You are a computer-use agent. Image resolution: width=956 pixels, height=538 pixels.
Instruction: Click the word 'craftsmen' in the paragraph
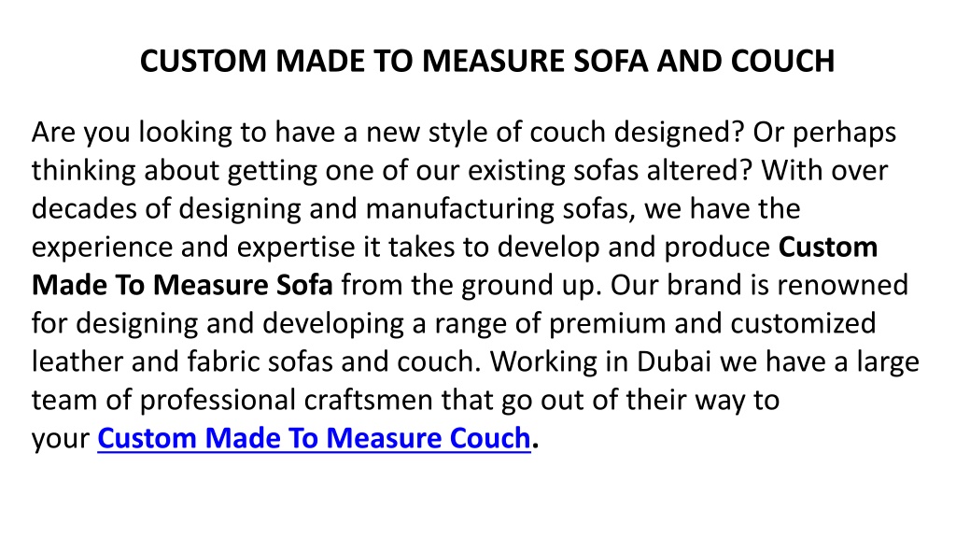369,400
